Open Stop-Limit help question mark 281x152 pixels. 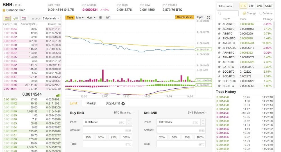pos(123,103)
